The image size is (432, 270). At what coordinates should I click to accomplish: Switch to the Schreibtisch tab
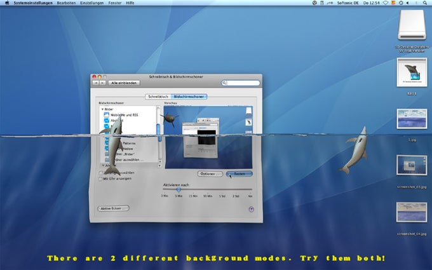click(x=158, y=97)
